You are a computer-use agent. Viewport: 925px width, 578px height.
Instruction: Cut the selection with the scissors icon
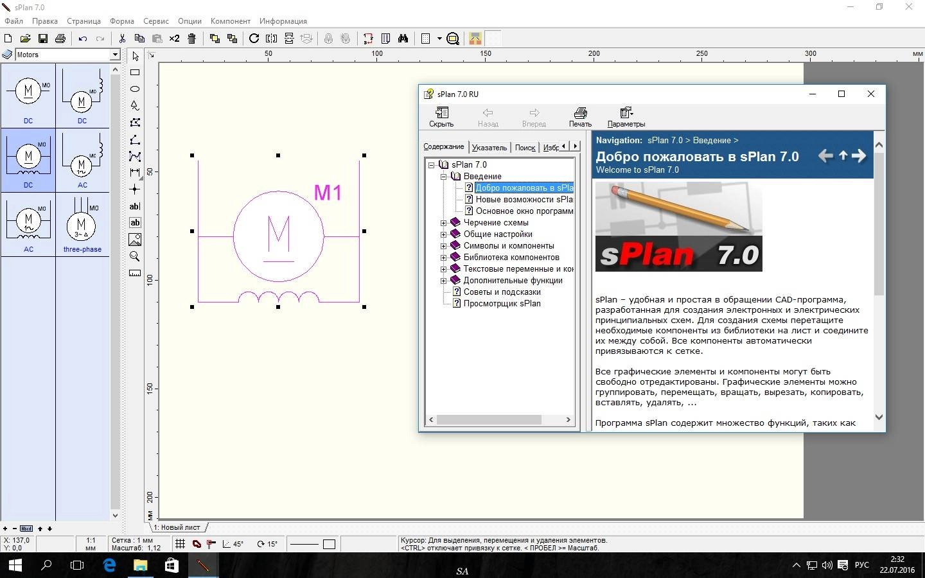click(122, 39)
